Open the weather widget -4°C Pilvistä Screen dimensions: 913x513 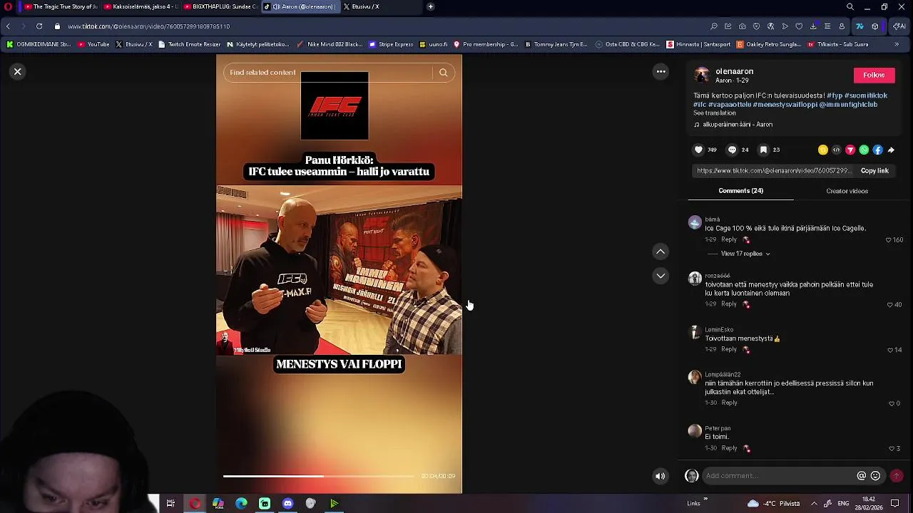click(775, 504)
